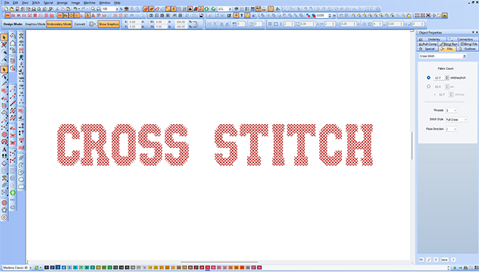
Task: Click the green refresh circle icon
Action: [214, 9]
